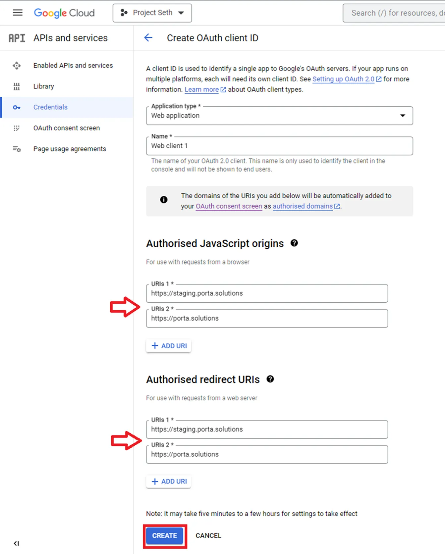The height and width of the screenshot is (554, 445).
Task: Click the Google Cloud logo
Action: [64, 13]
